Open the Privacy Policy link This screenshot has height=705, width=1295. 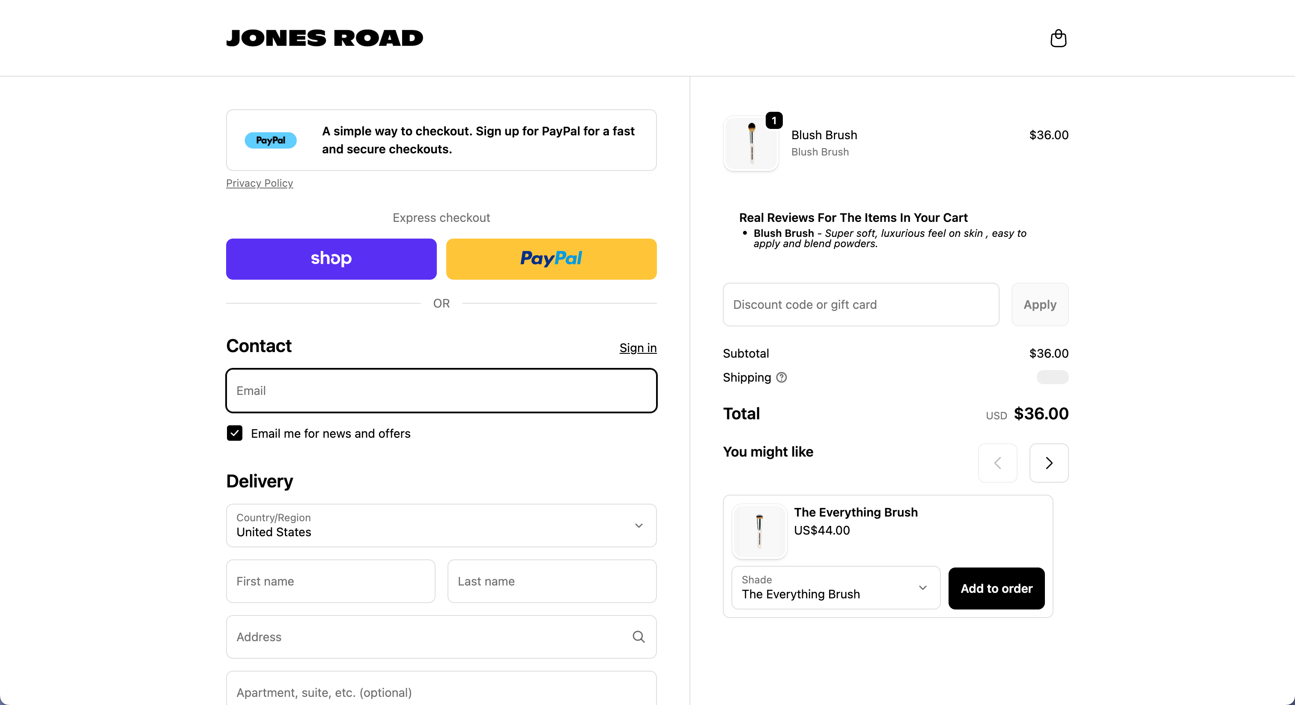[260, 183]
